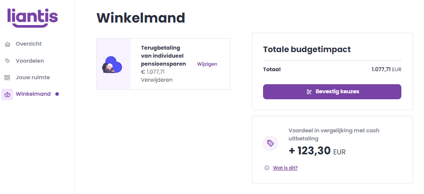Click the Terugbetaling van individueel pensioensparen title
The image size is (424, 194).
(x=163, y=56)
